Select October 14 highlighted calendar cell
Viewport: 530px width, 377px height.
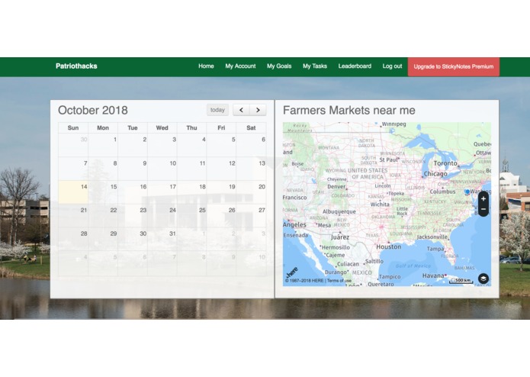pos(73,192)
